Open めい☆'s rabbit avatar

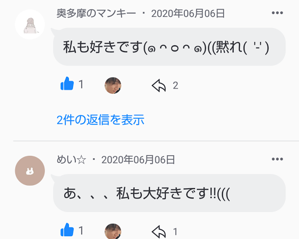(x=30, y=170)
